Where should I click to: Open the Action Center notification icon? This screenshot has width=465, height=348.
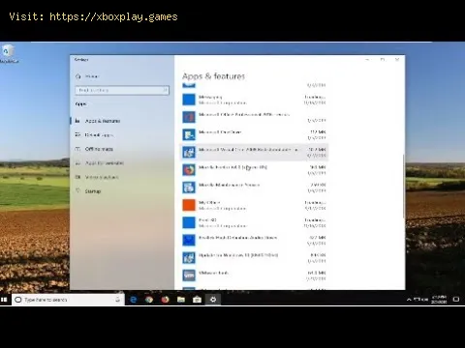456,300
